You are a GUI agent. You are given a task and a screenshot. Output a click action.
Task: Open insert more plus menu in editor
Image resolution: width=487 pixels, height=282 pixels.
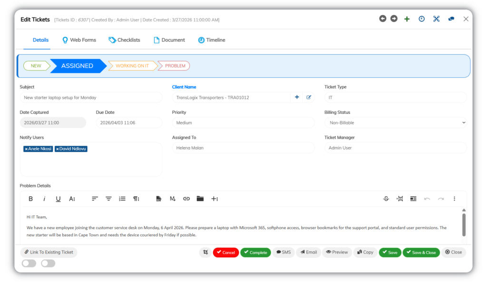(x=214, y=199)
